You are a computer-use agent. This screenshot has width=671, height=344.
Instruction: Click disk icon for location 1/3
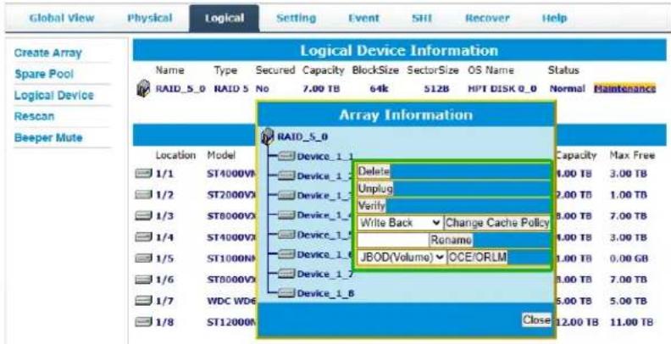click(144, 216)
